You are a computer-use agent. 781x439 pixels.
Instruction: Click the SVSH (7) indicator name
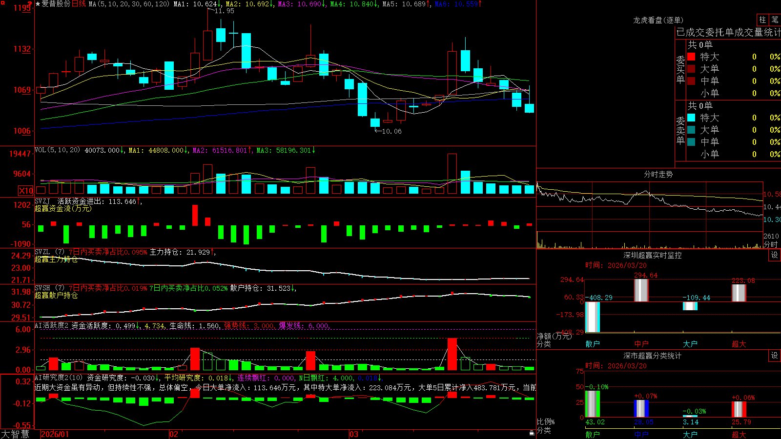tap(50, 288)
